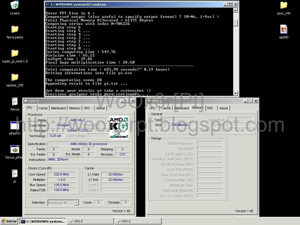The height and width of the screenshot is (225, 300).
Task: Open the SPD tab in right CPU-Z
Action: coord(210,108)
